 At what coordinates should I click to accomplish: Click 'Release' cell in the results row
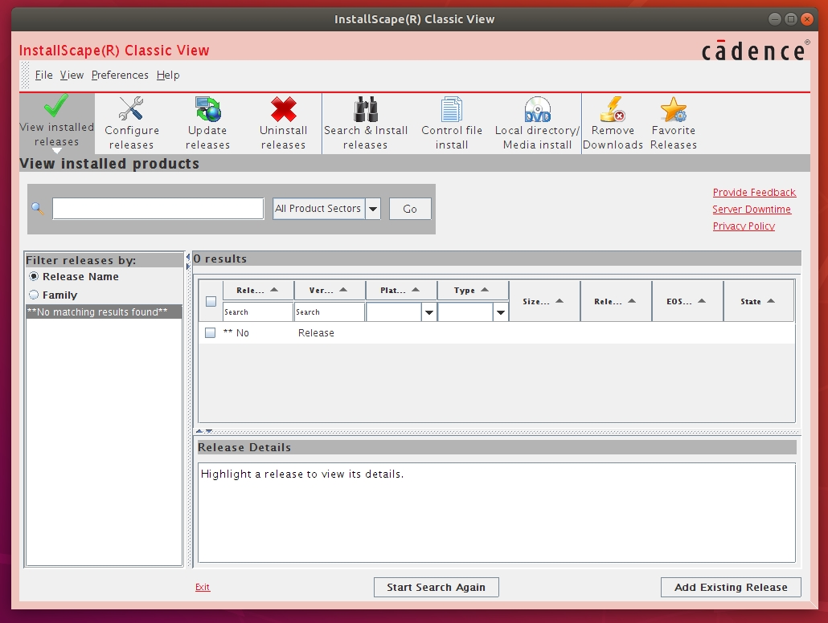[316, 333]
